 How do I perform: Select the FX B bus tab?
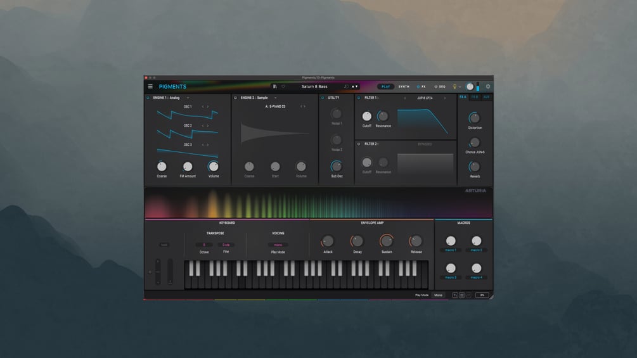(x=475, y=97)
